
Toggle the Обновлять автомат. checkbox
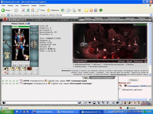[x=120, y=89]
